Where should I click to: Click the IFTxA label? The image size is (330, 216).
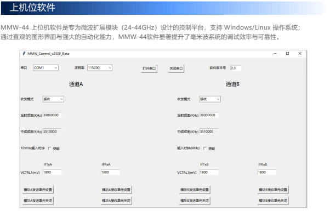[x=48, y=164]
